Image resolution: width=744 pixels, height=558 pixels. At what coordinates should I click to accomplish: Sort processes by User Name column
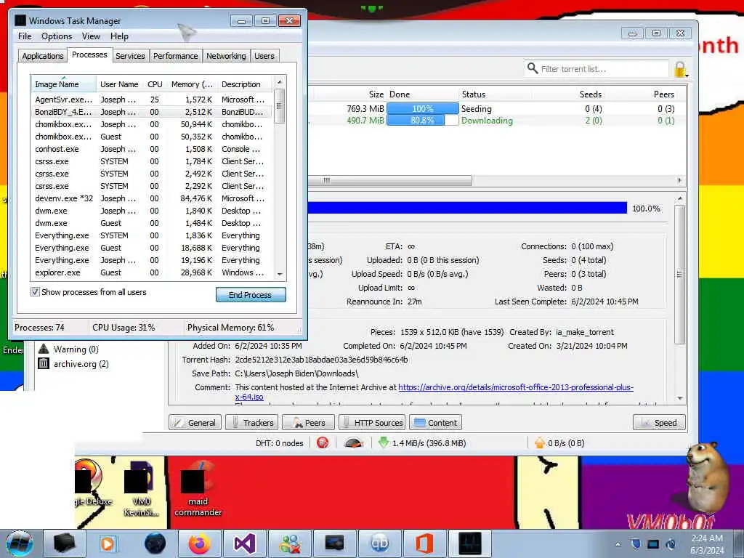click(x=119, y=84)
